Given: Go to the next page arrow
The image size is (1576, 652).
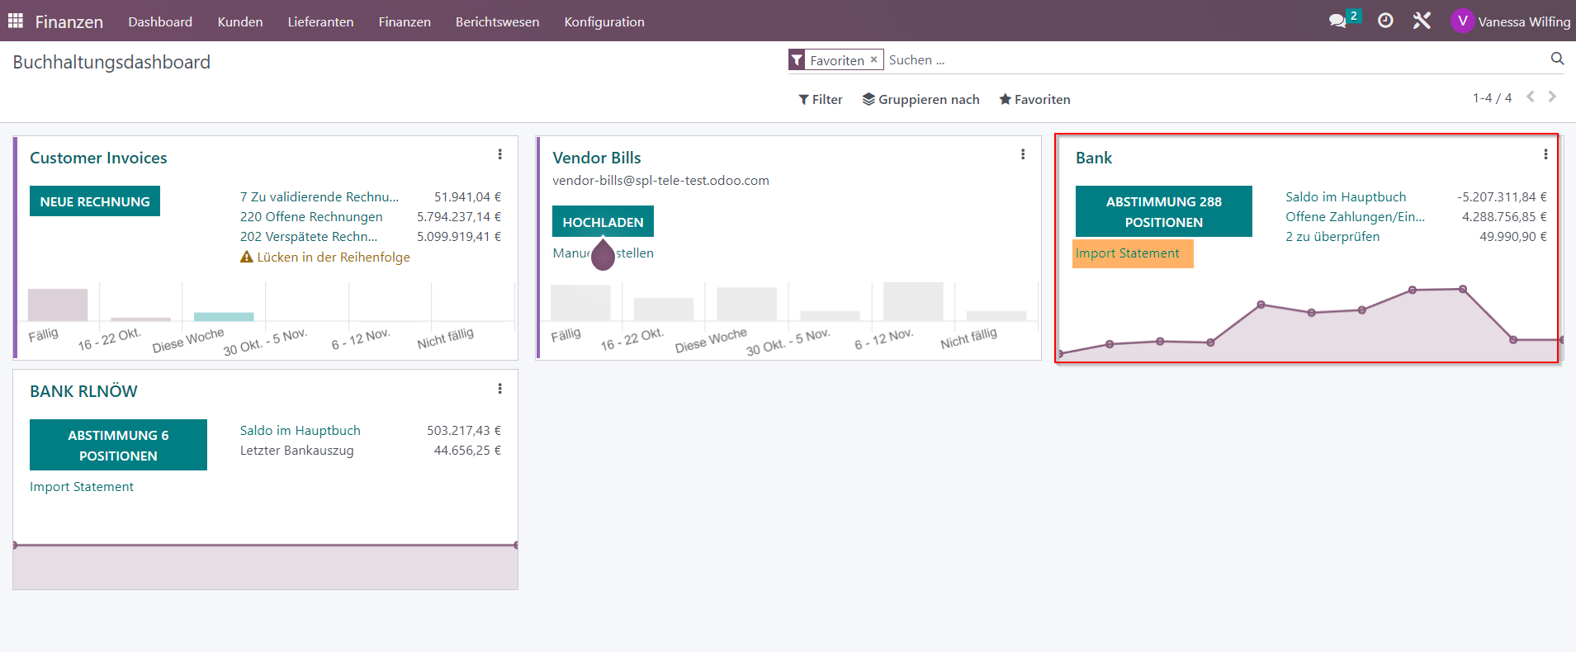Looking at the screenshot, I should tap(1552, 97).
